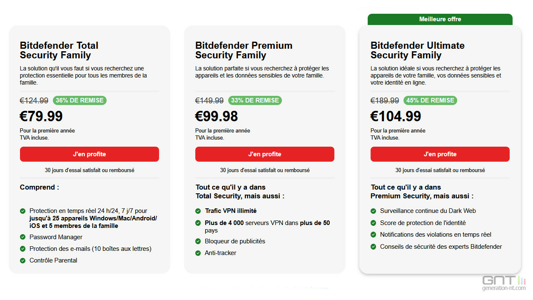Click the 36% DE REMISE badge

pos(80,100)
